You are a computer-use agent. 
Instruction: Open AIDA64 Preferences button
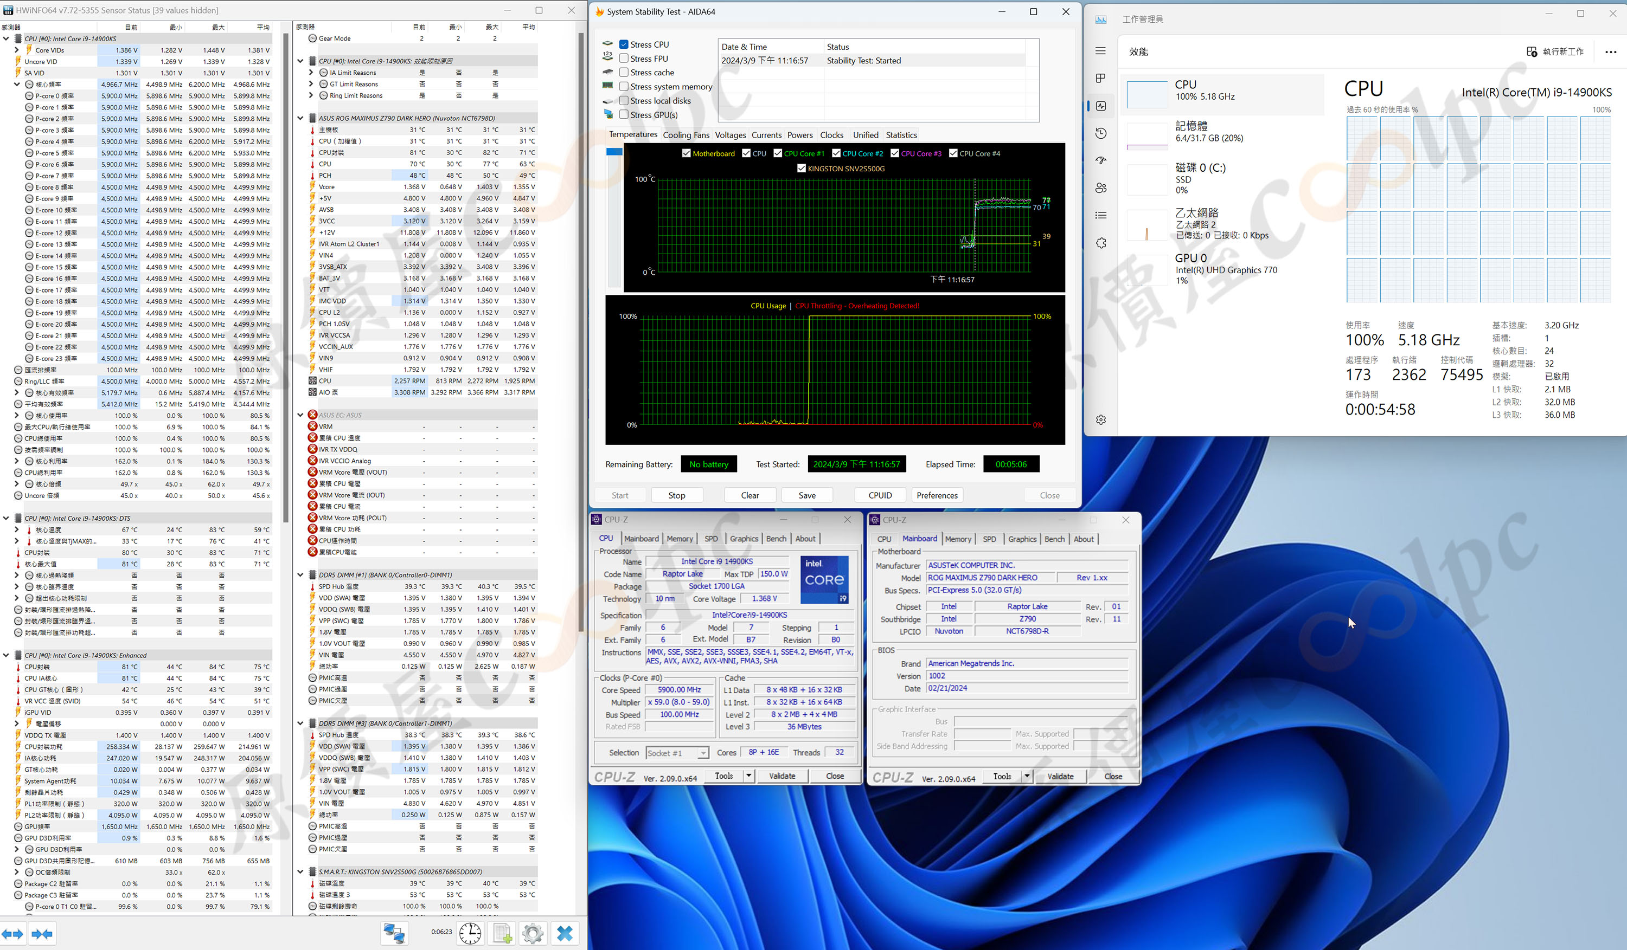[937, 495]
